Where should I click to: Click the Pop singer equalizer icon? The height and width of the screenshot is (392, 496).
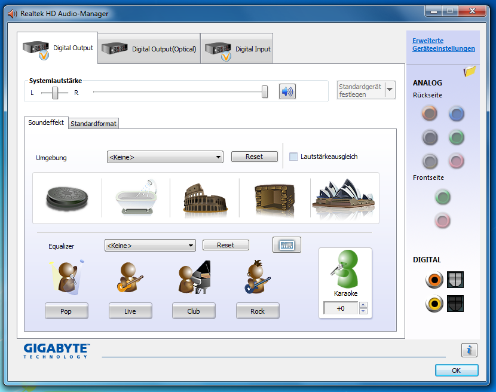[x=67, y=277]
